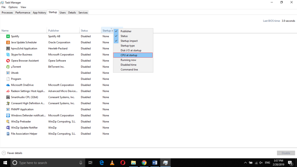The height and width of the screenshot is (167, 297).
Task: Click the Utweb entry icon
Action: [8, 73]
